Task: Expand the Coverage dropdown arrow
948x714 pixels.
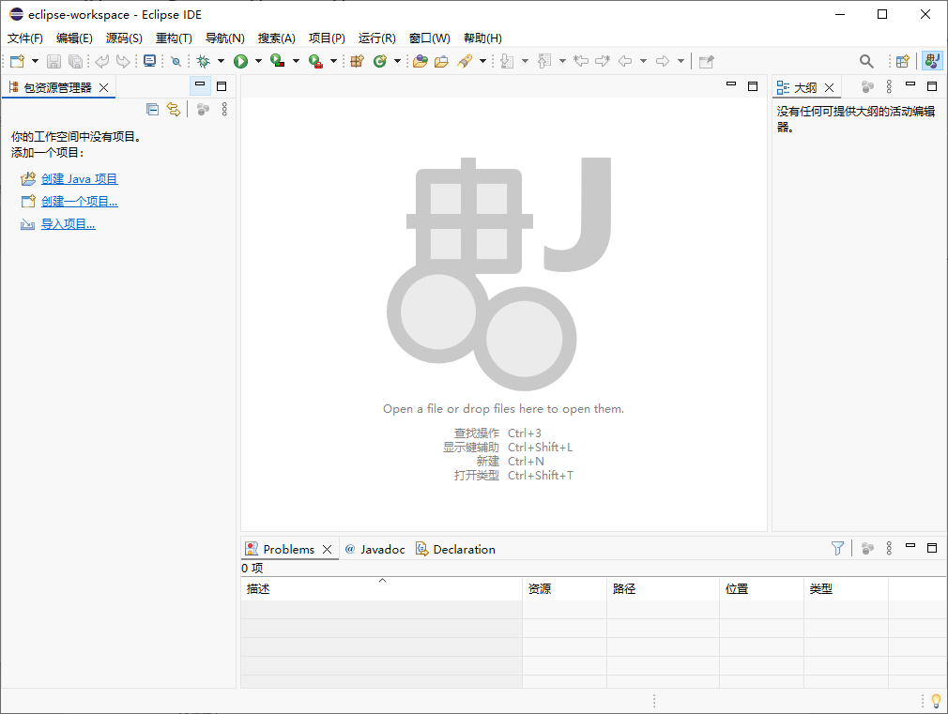Action: click(x=296, y=61)
